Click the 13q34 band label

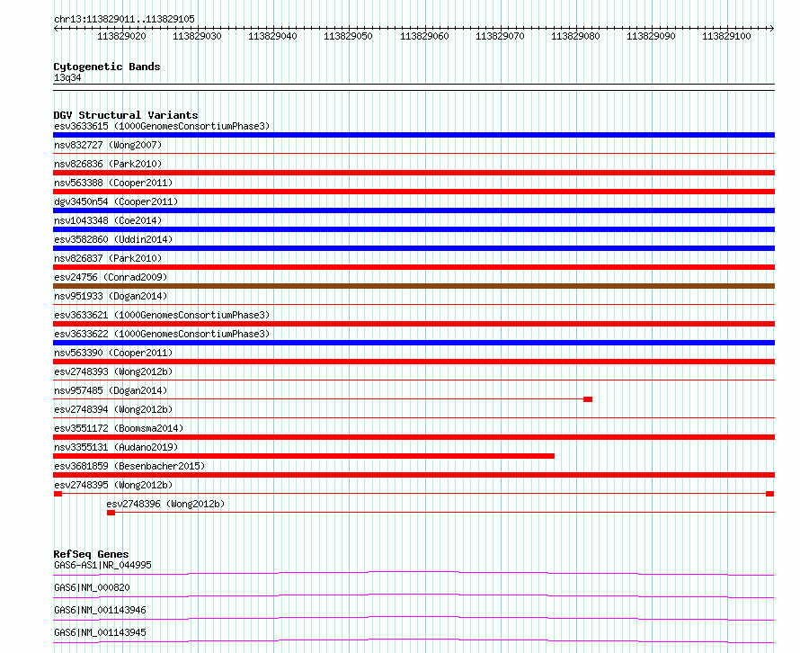coord(67,77)
